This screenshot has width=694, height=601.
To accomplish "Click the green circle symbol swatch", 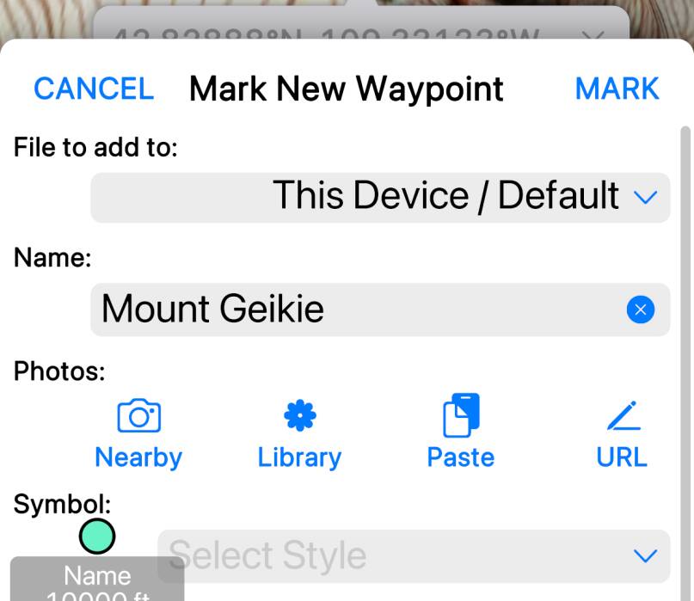I will (97, 536).
